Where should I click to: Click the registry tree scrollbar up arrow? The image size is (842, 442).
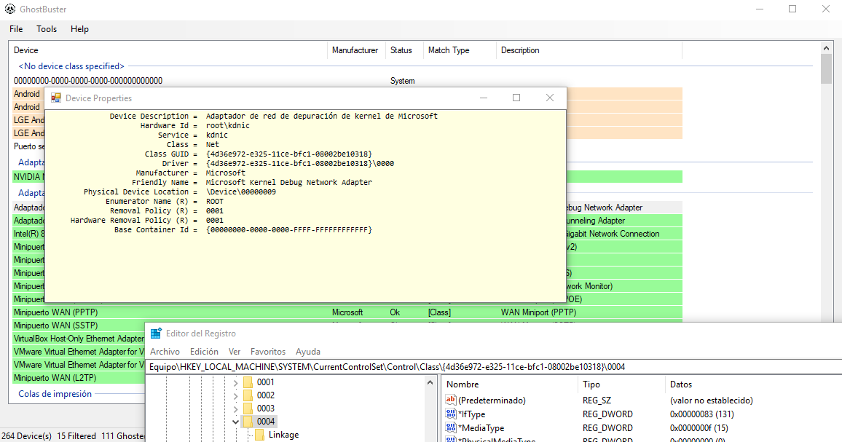(430, 382)
